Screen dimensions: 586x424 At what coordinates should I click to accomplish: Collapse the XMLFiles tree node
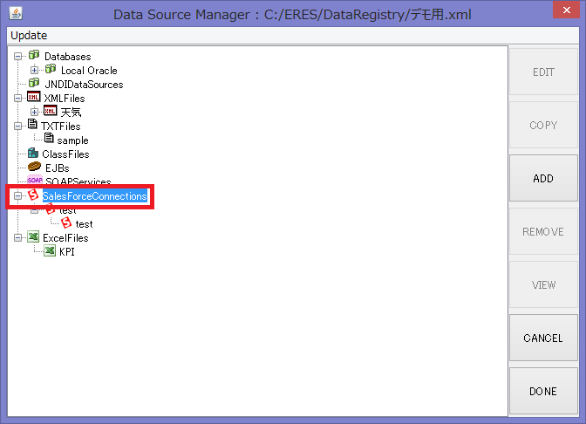coord(17,99)
